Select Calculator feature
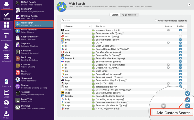The height and width of the screenshot is (120, 194). pos(34,52)
